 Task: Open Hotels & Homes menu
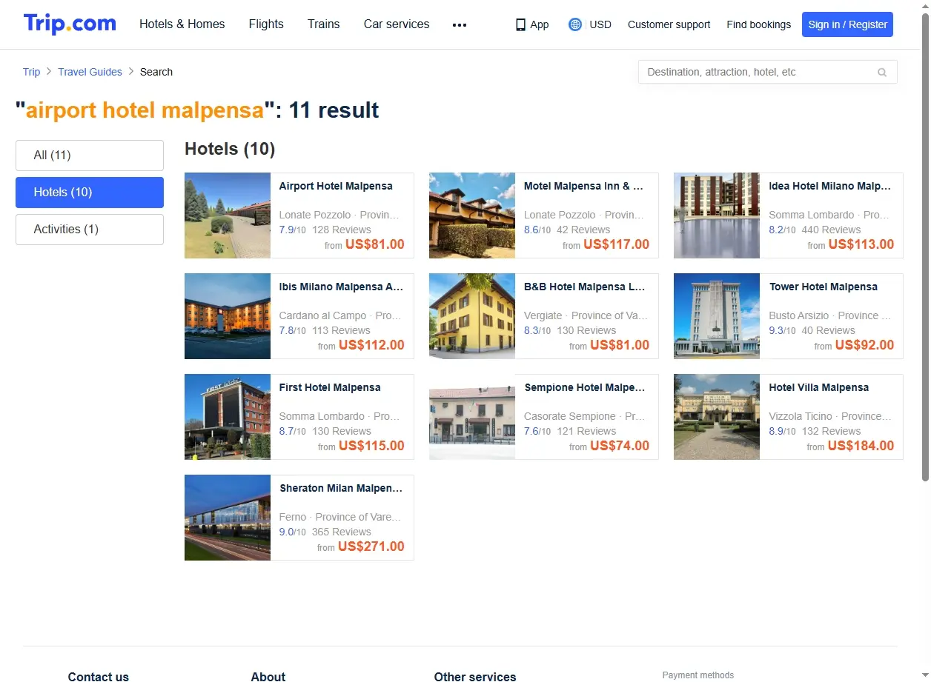tap(182, 24)
